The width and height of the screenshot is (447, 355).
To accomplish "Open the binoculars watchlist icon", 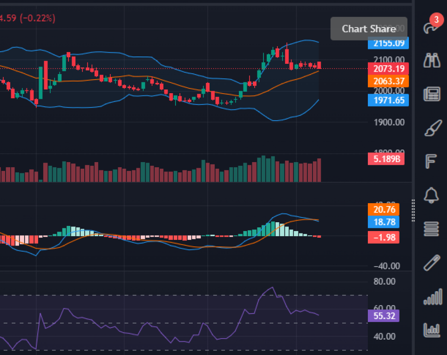I will pyautogui.click(x=432, y=61).
